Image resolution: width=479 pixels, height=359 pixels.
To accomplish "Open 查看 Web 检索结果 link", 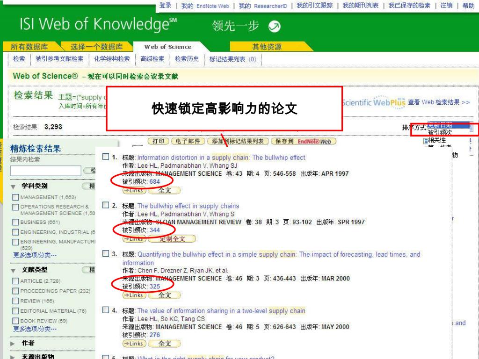I will pos(439,102).
